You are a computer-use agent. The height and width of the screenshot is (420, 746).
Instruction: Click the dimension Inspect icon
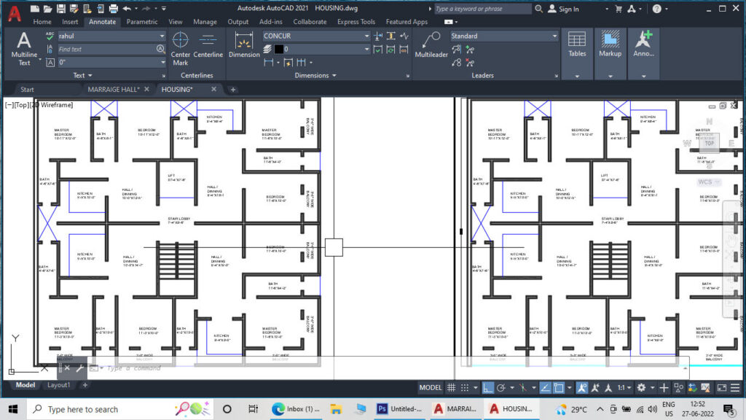[x=378, y=49]
